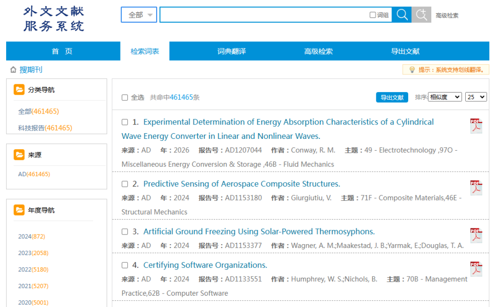Check the box for result 2

125,184
